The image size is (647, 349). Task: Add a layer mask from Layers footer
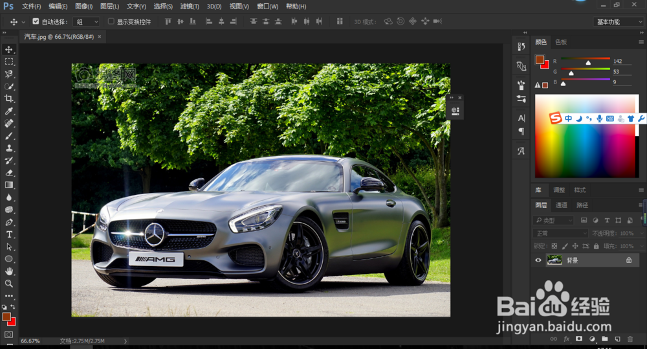(579, 339)
